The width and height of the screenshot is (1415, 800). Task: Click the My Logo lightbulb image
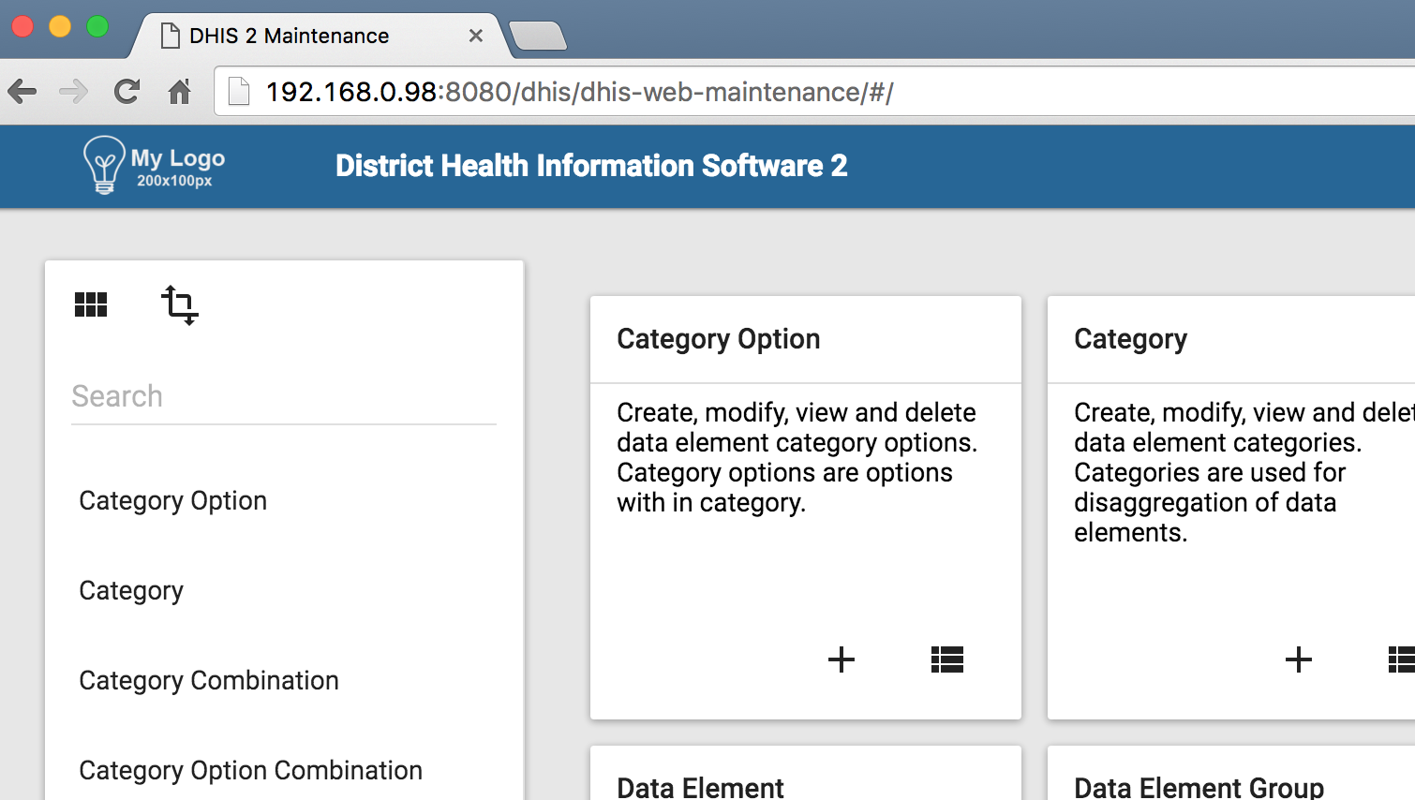(103, 165)
